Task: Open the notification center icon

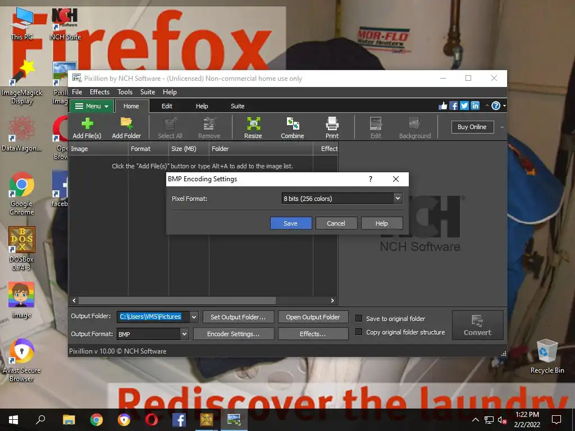Action: click(556, 420)
